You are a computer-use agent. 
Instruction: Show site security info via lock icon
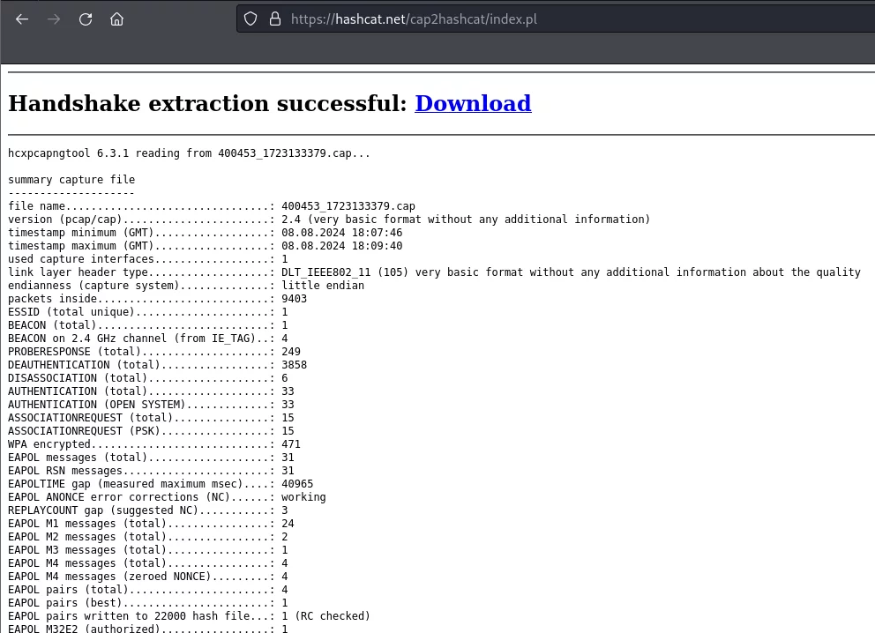273,19
